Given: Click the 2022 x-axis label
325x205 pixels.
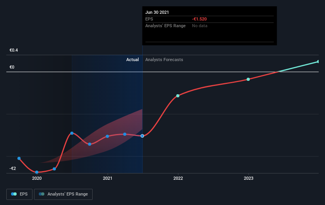Looking at the screenshot, I should pyautogui.click(x=178, y=178).
